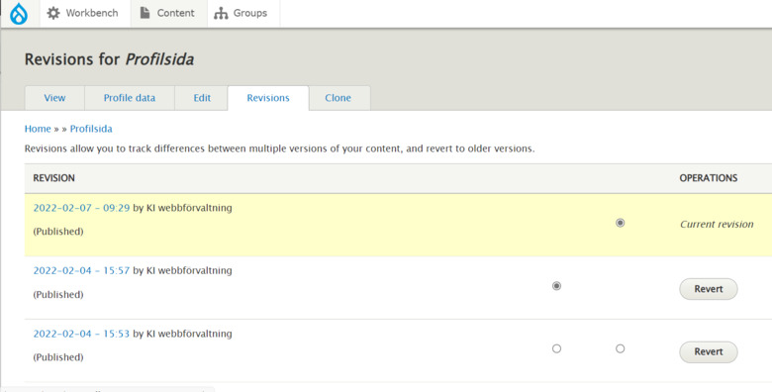Click the Drupal drop logo icon
The image size is (772, 392).
[x=19, y=14]
